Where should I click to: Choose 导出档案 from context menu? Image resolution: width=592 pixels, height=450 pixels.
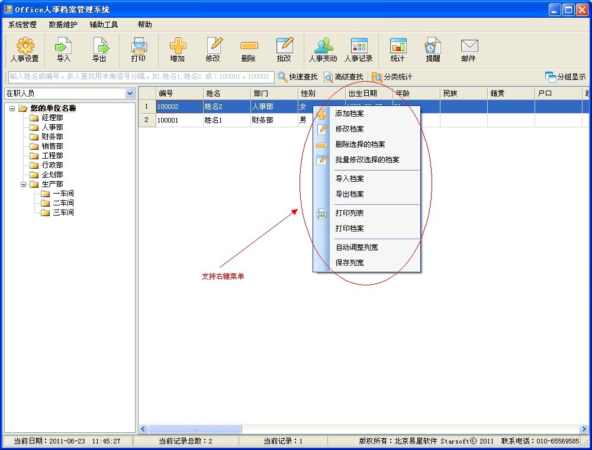(x=350, y=194)
